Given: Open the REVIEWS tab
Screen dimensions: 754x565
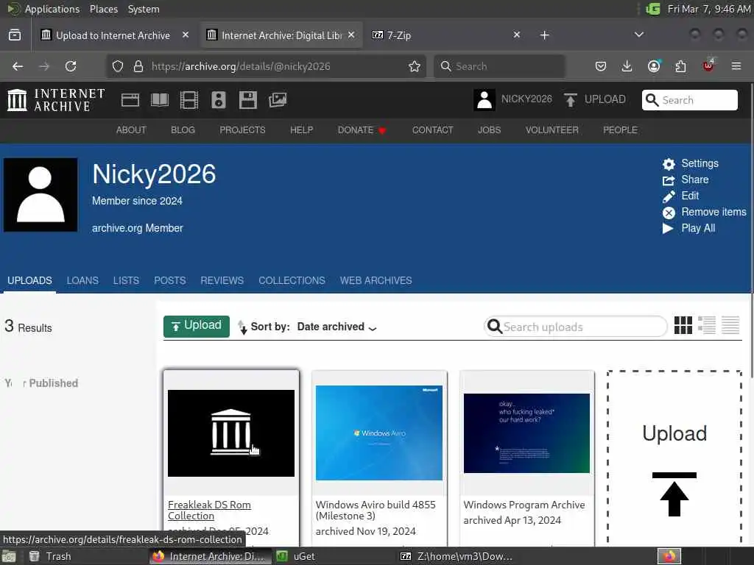Looking at the screenshot, I should 222,280.
